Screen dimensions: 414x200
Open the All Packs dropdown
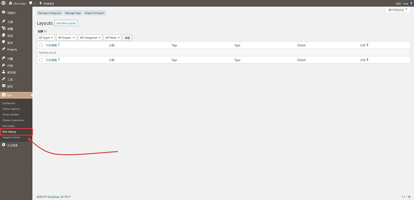click(113, 38)
